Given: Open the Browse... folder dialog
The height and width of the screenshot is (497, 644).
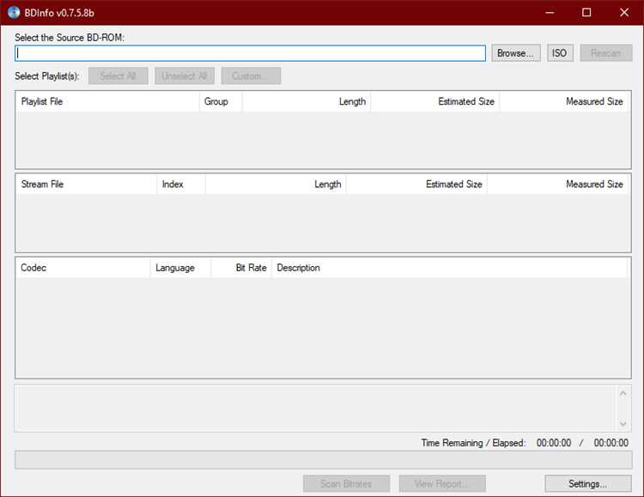Looking at the screenshot, I should (516, 53).
